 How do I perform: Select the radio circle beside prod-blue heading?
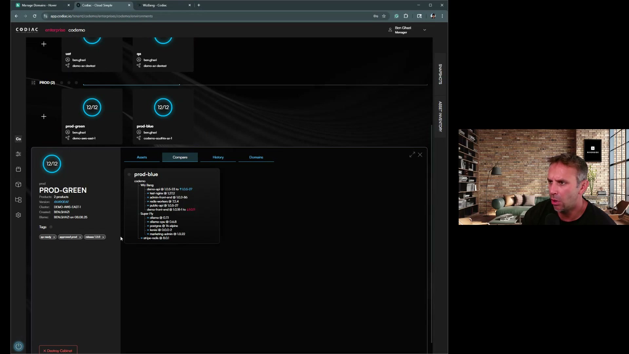point(129,174)
